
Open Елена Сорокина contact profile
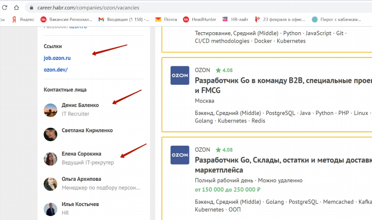pos(81,154)
